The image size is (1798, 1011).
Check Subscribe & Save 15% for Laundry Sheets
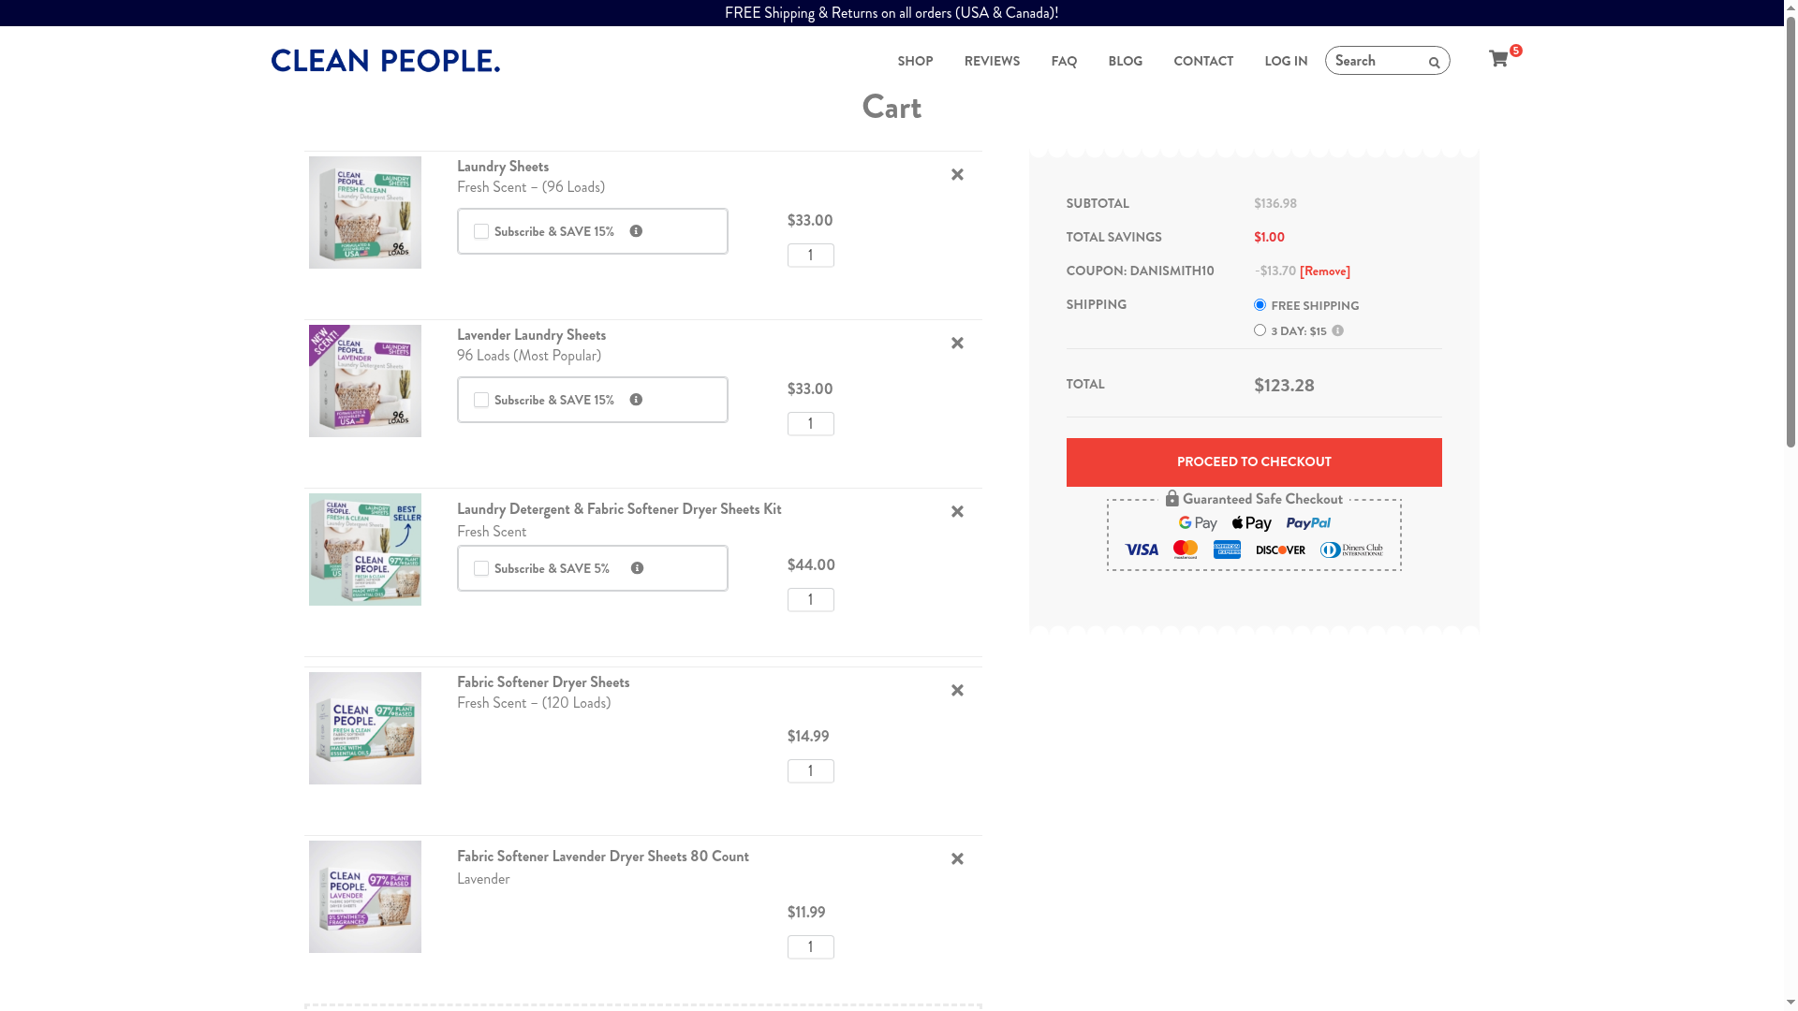coord(481,231)
